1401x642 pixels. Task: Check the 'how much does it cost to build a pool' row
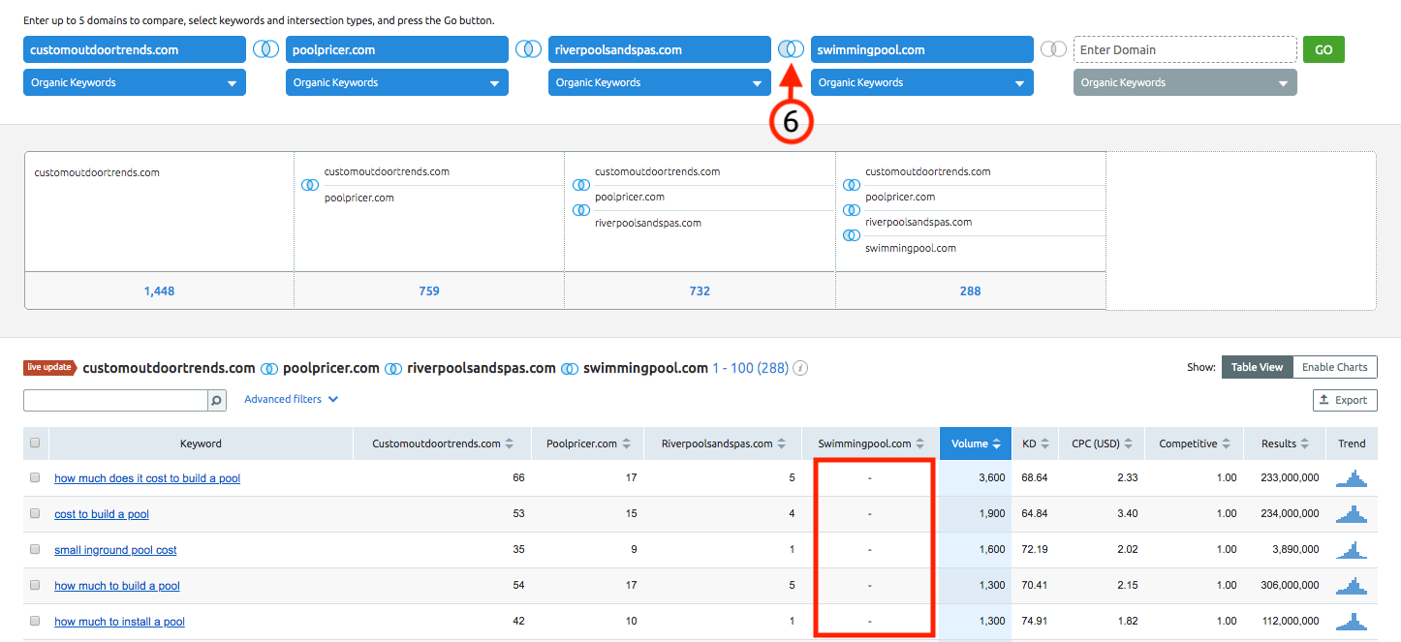pyautogui.click(x=36, y=477)
